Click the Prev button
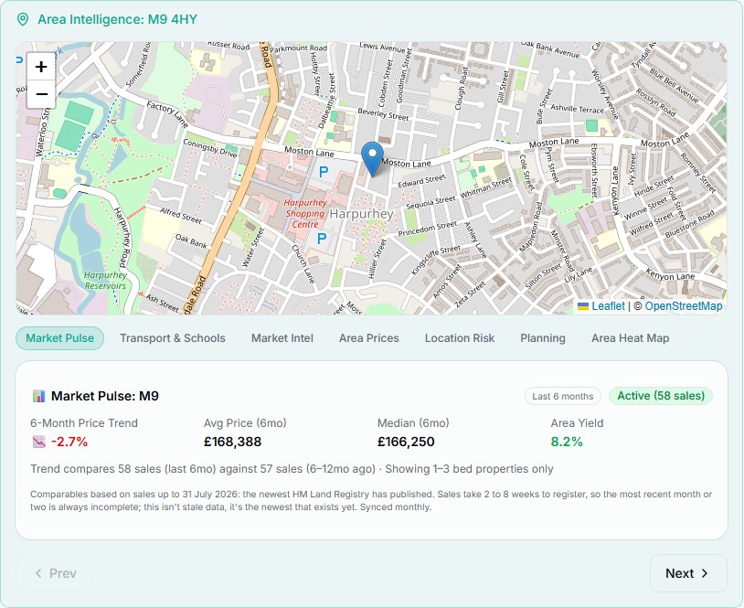 point(54,573)
